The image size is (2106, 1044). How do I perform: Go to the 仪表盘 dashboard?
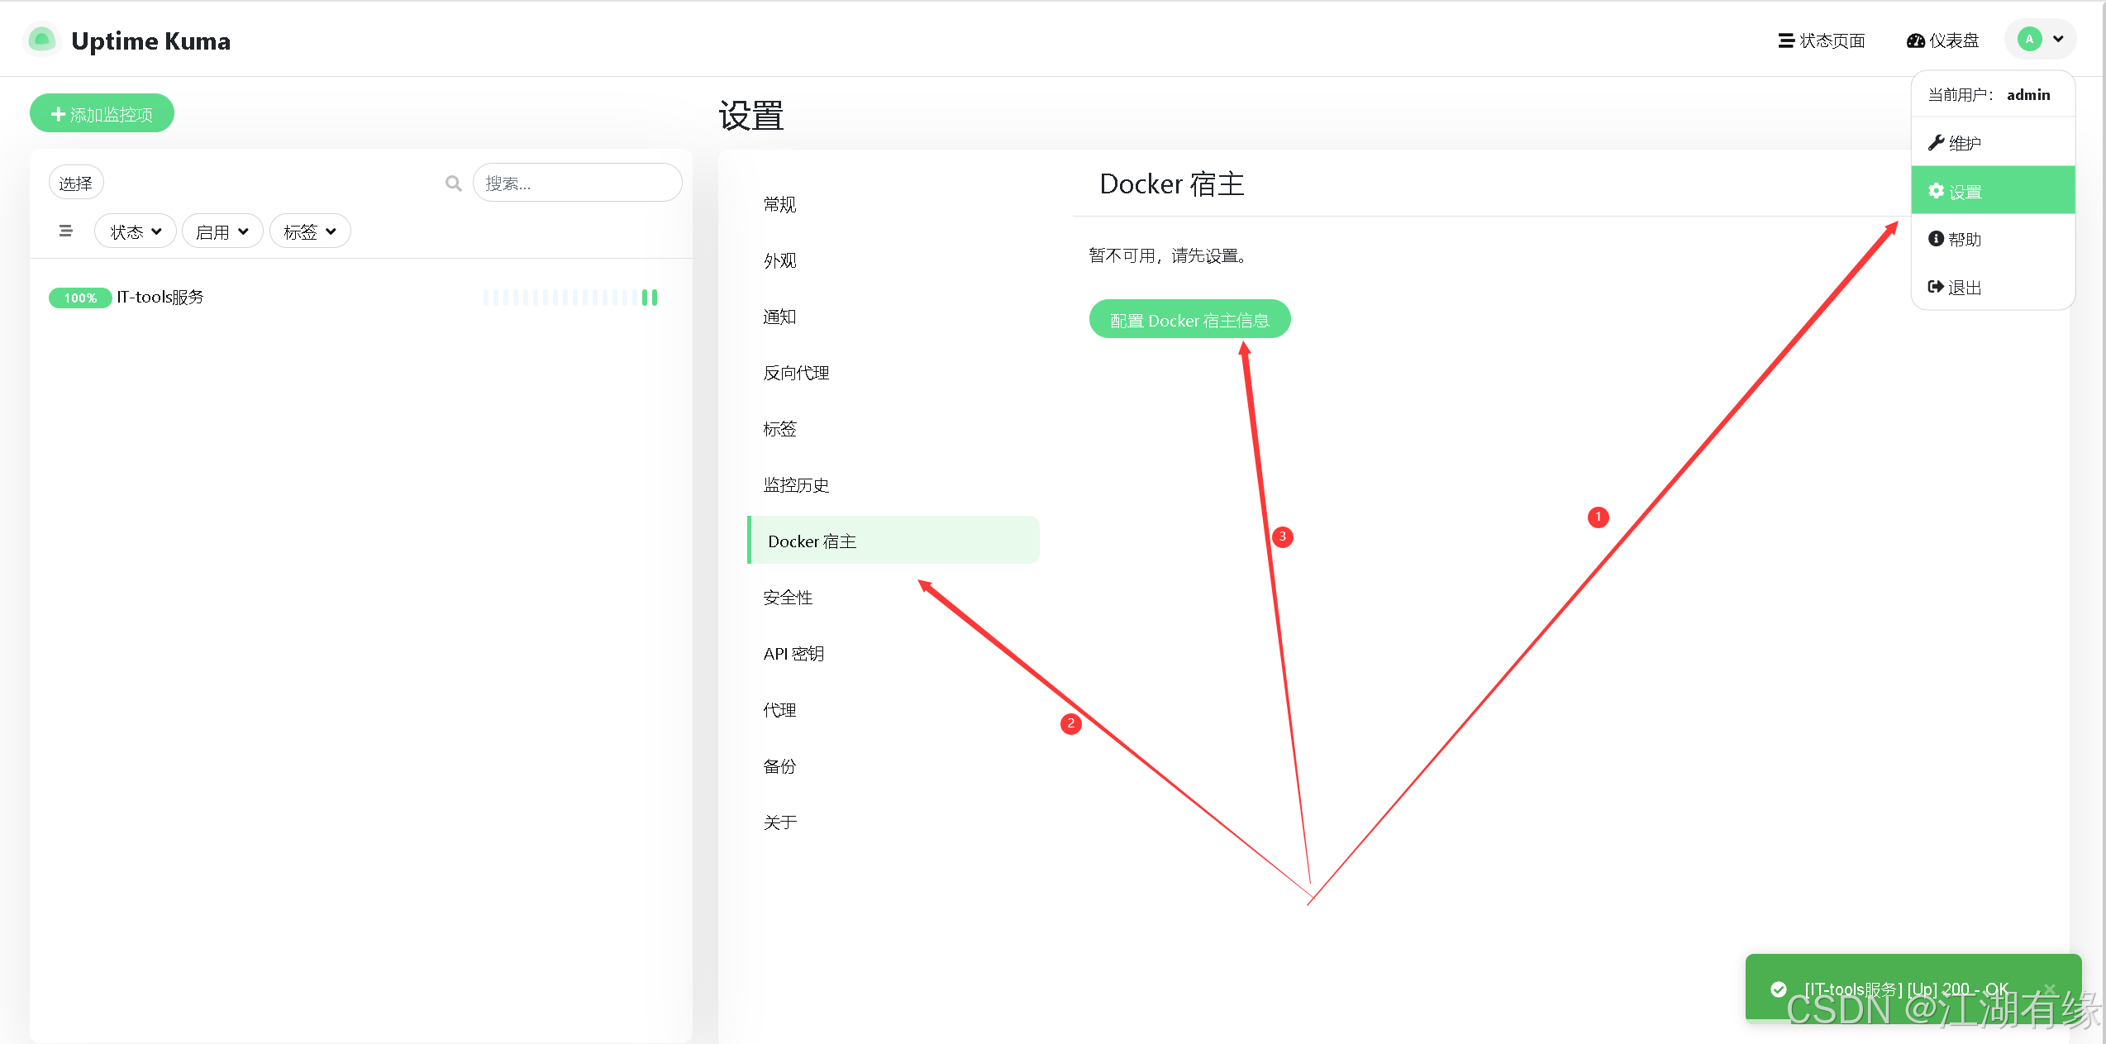[1942, 41]
